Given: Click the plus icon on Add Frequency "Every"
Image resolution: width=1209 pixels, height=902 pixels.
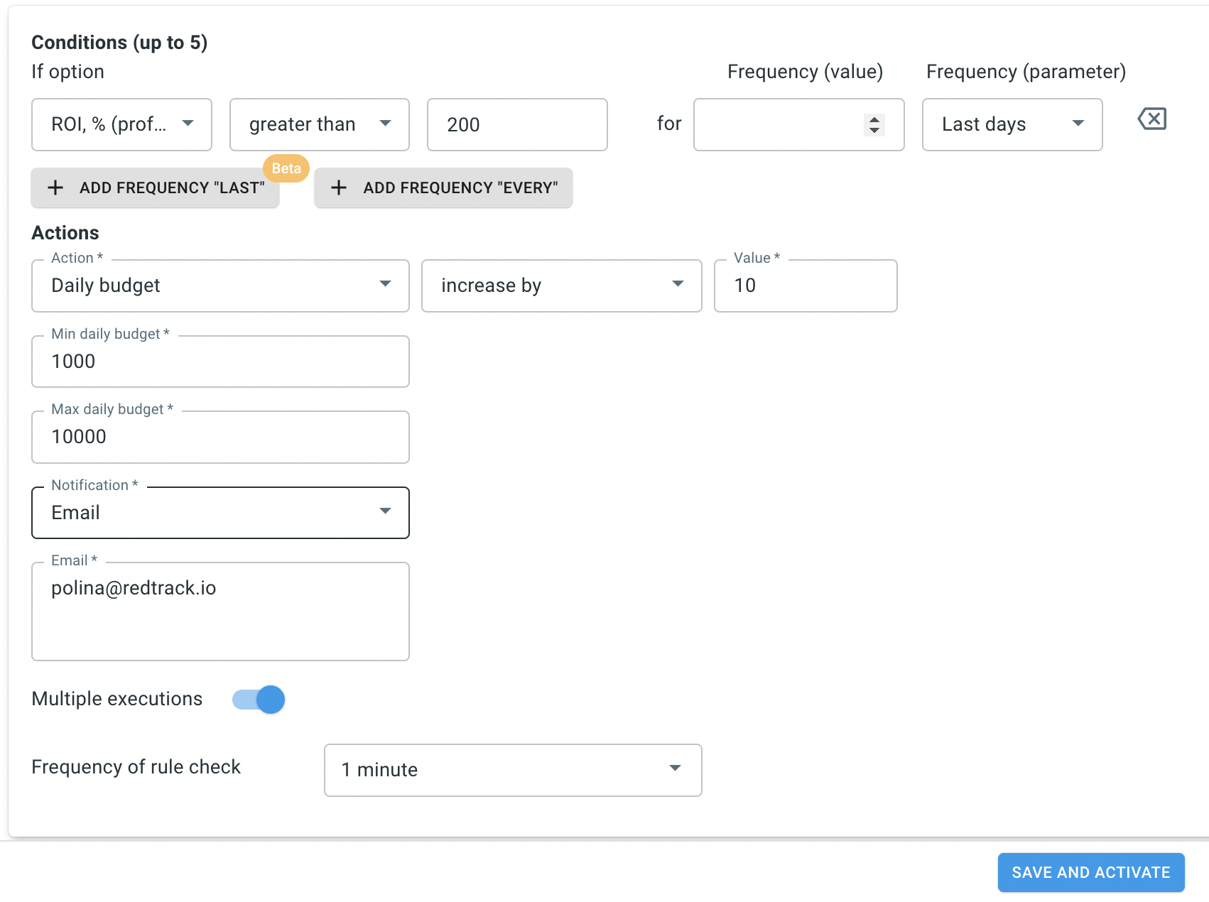Looking at the screenshot, I should click(339, 188).
